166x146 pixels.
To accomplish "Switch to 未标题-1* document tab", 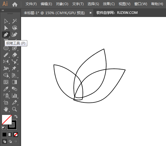I will point(54,13).
